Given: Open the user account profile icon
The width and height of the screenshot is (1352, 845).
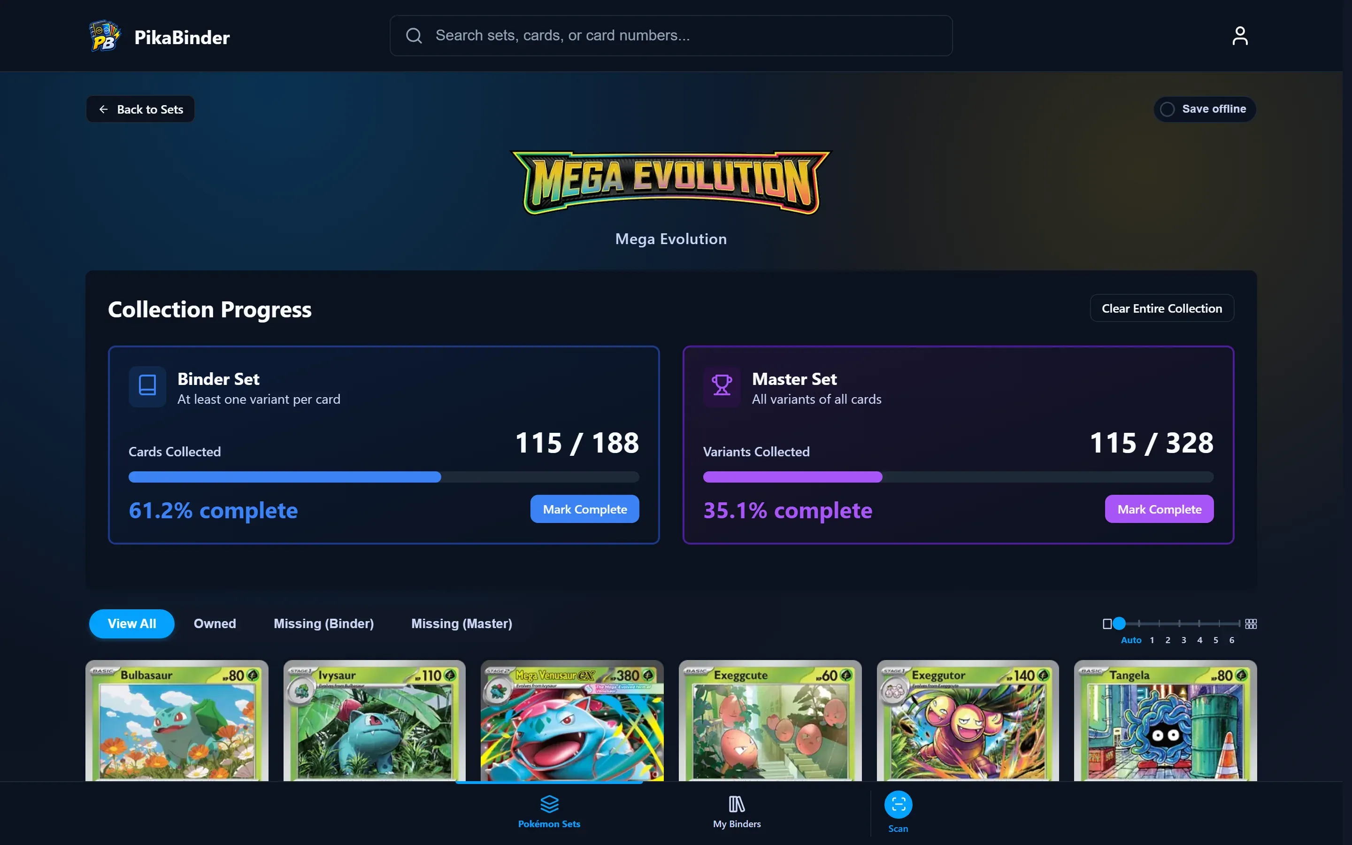Looking at the screenshot, I should coord(1240,36).
